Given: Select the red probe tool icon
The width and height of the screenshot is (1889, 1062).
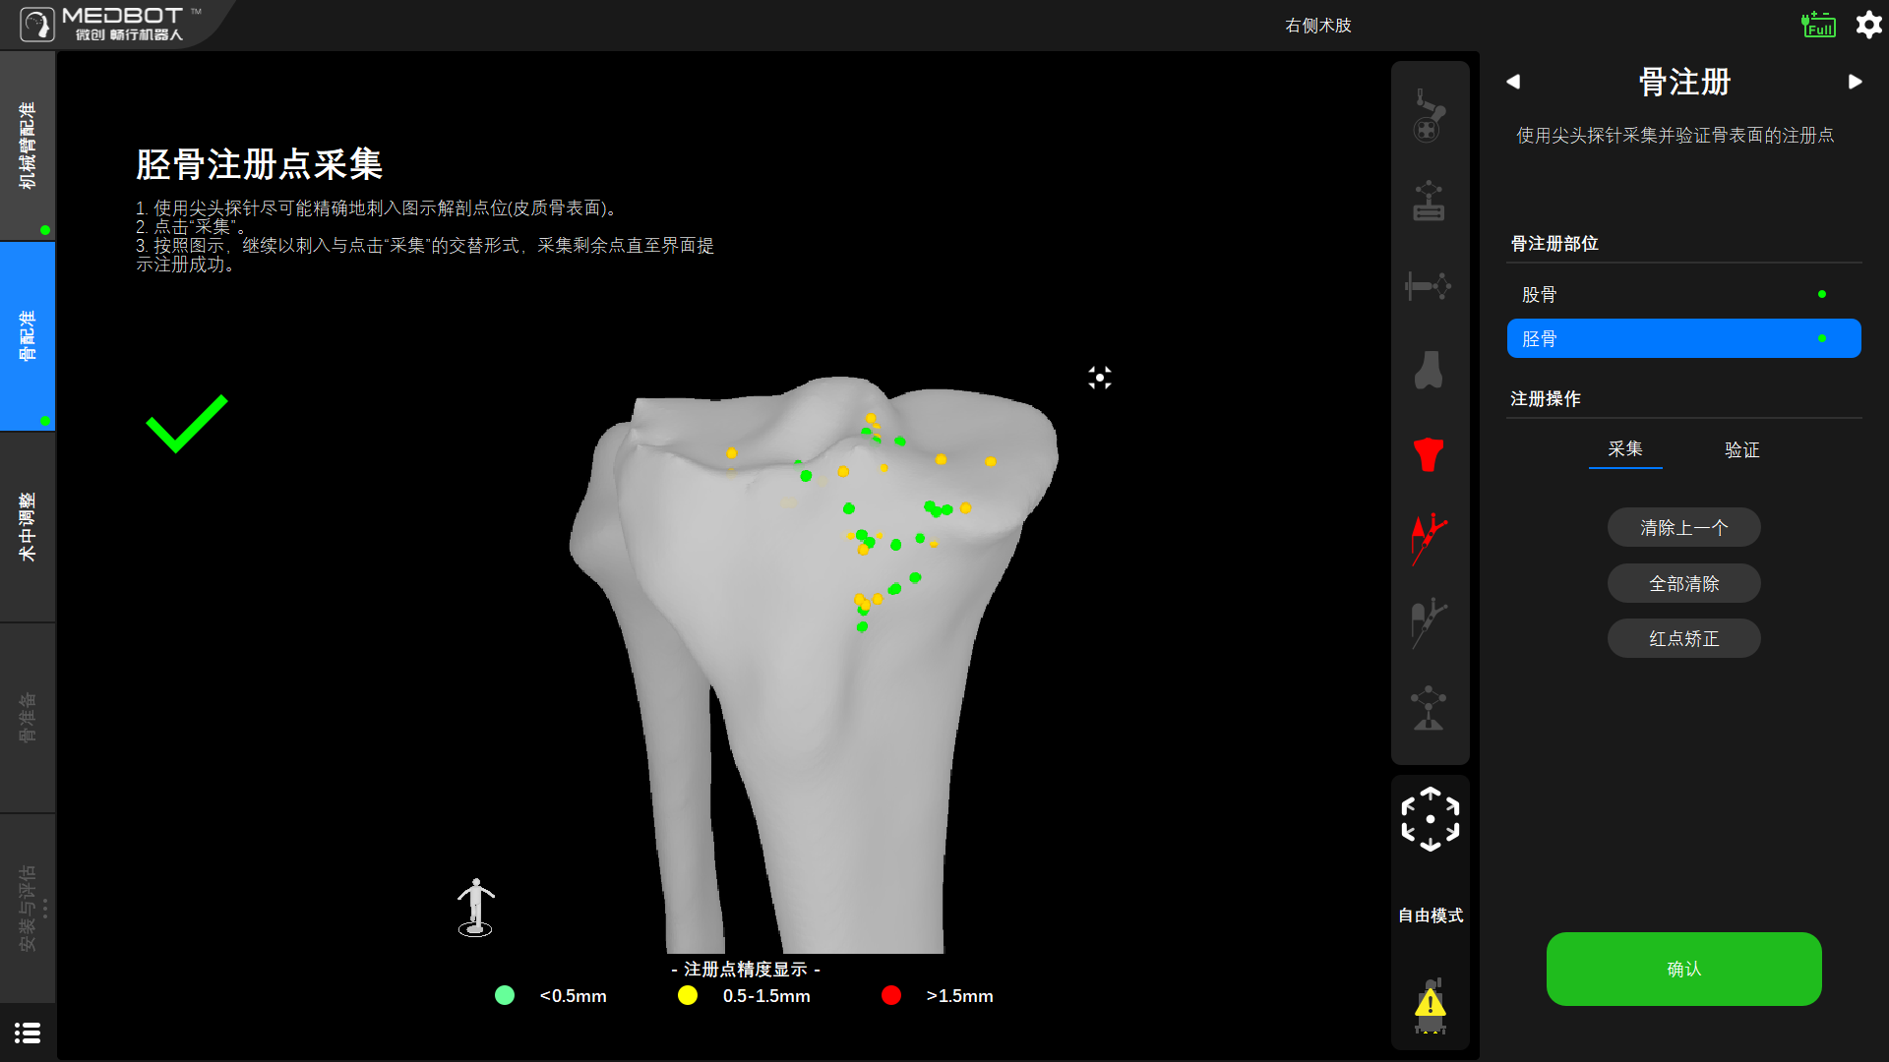Looking at the screenshot, I should pos(1429,538).
